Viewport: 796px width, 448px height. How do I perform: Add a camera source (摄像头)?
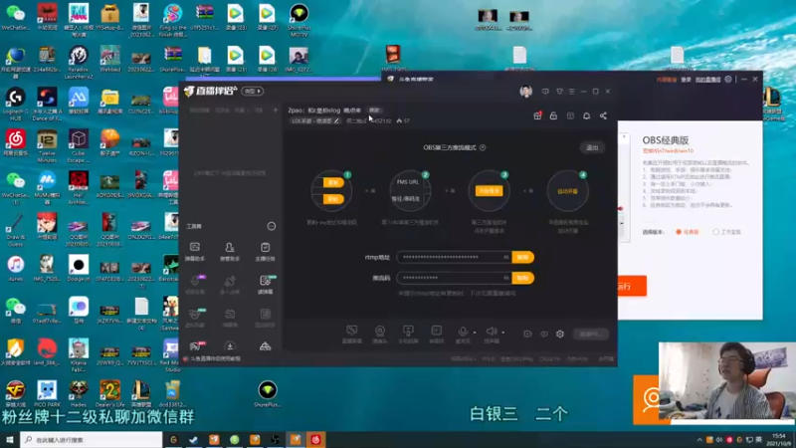380,335
